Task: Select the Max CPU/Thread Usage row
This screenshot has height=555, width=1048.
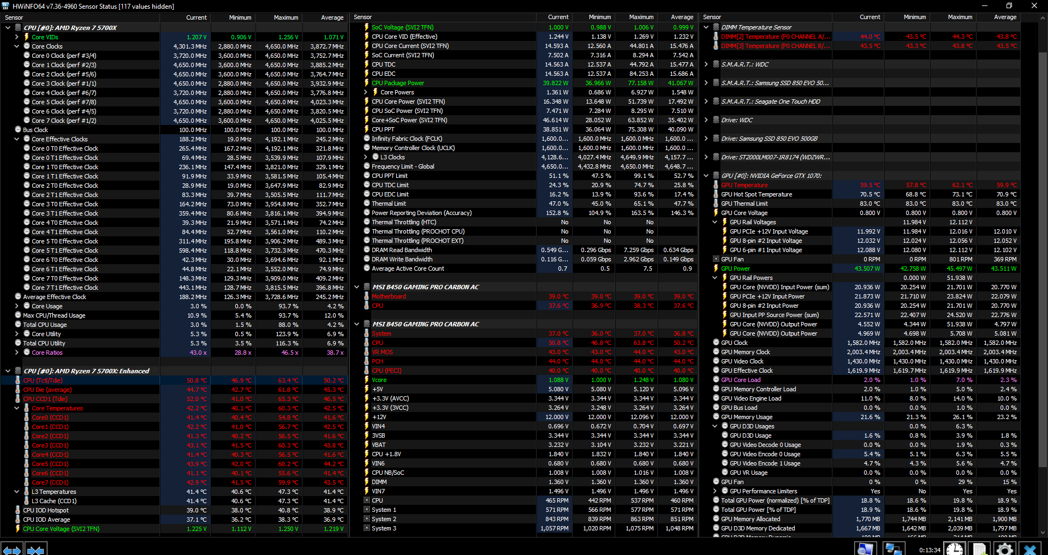Action: pyautogui.click(x=174, y=315)
